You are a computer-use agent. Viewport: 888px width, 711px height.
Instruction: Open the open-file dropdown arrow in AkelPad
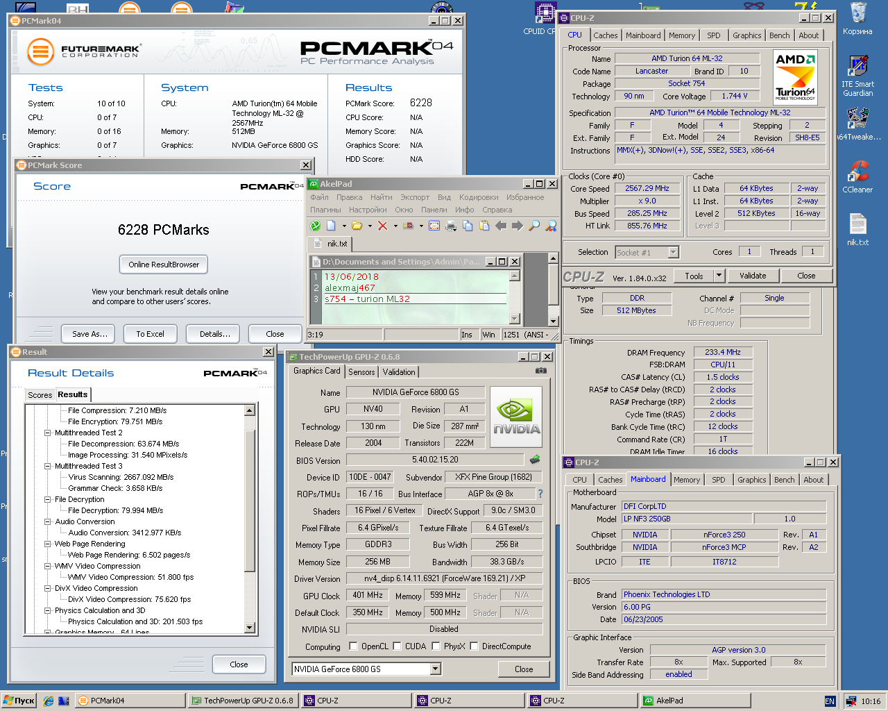(370, 226)
